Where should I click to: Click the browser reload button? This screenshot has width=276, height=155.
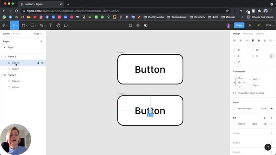click(16, 11)
